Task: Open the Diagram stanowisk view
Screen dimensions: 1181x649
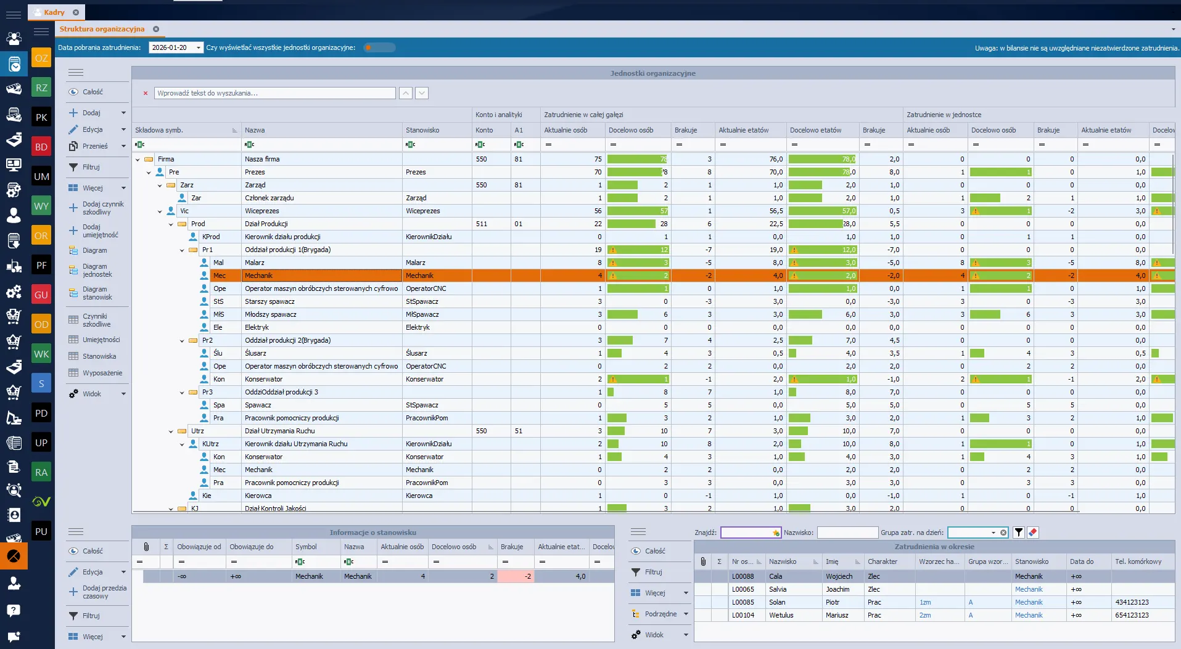Action: (97, 293)
